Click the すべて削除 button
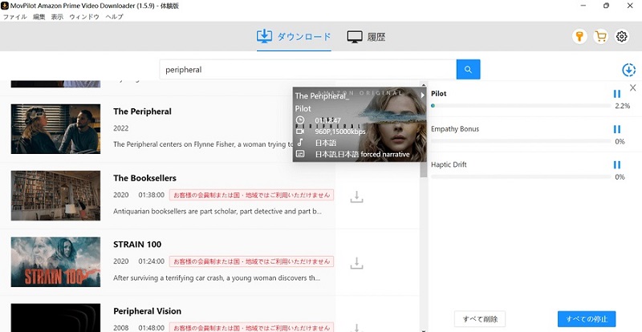The width and height of the screenshot is (642, 332). (x=479, y=319)
